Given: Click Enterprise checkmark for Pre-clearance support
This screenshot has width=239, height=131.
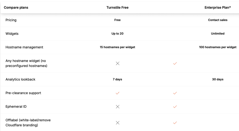Looking at the screenshot, I should click(175, 93).
